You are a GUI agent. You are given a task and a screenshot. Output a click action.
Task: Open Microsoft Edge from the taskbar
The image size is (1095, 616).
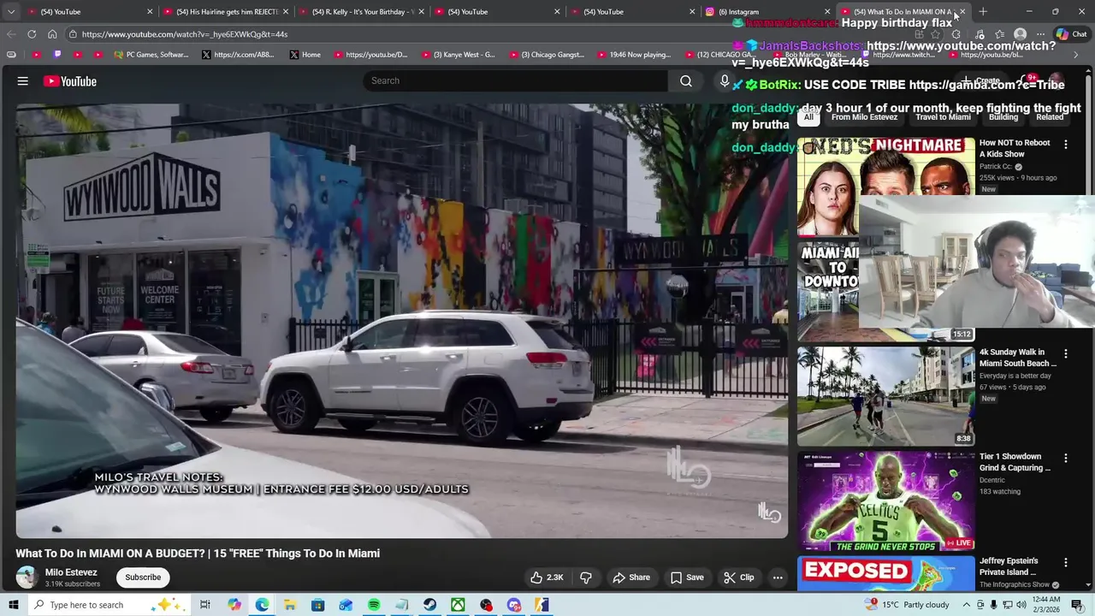point(262,605)
